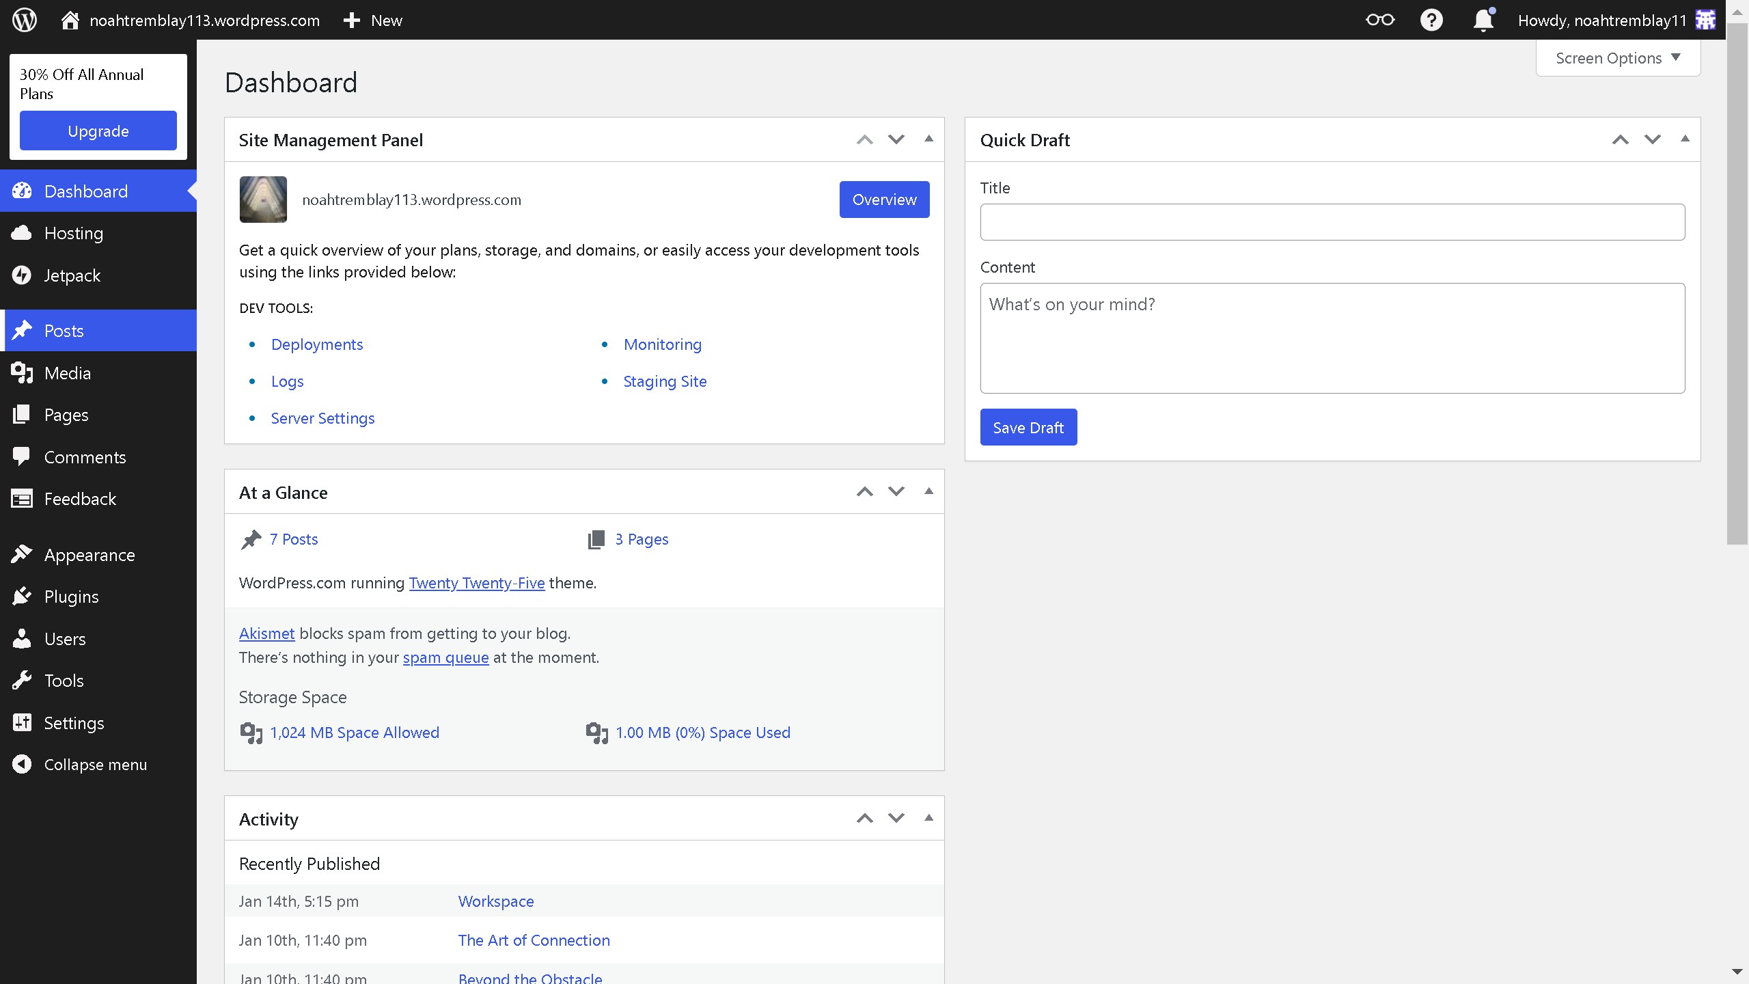Click your profile avatar in the top bar
1749x984 pixels.
coord(1706,19)
